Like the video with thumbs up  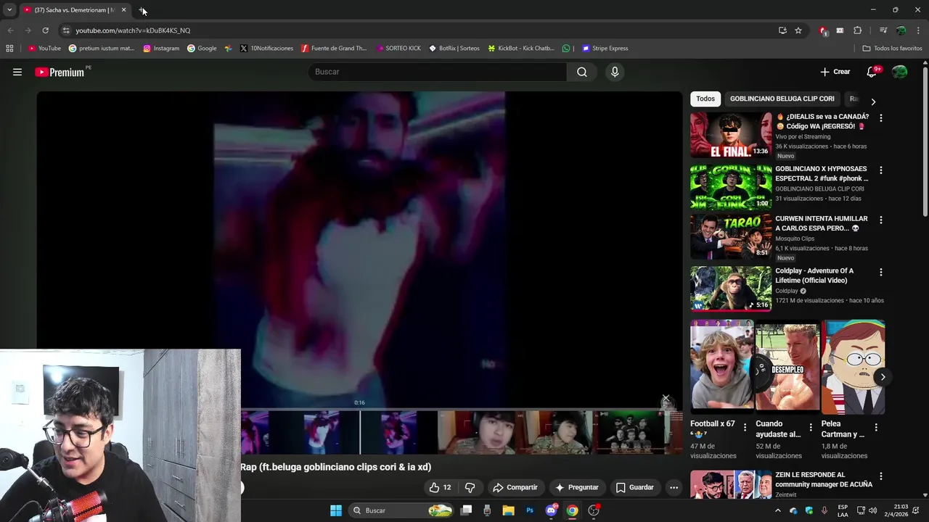point(441,487)
